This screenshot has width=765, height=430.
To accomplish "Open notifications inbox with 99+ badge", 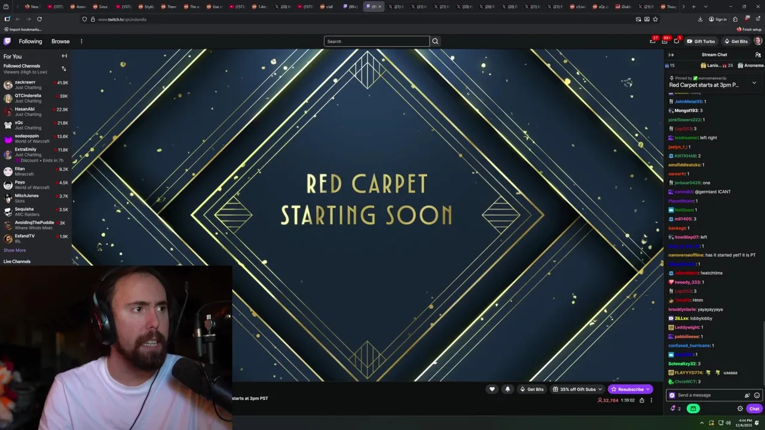I will (x=665, y=41).
